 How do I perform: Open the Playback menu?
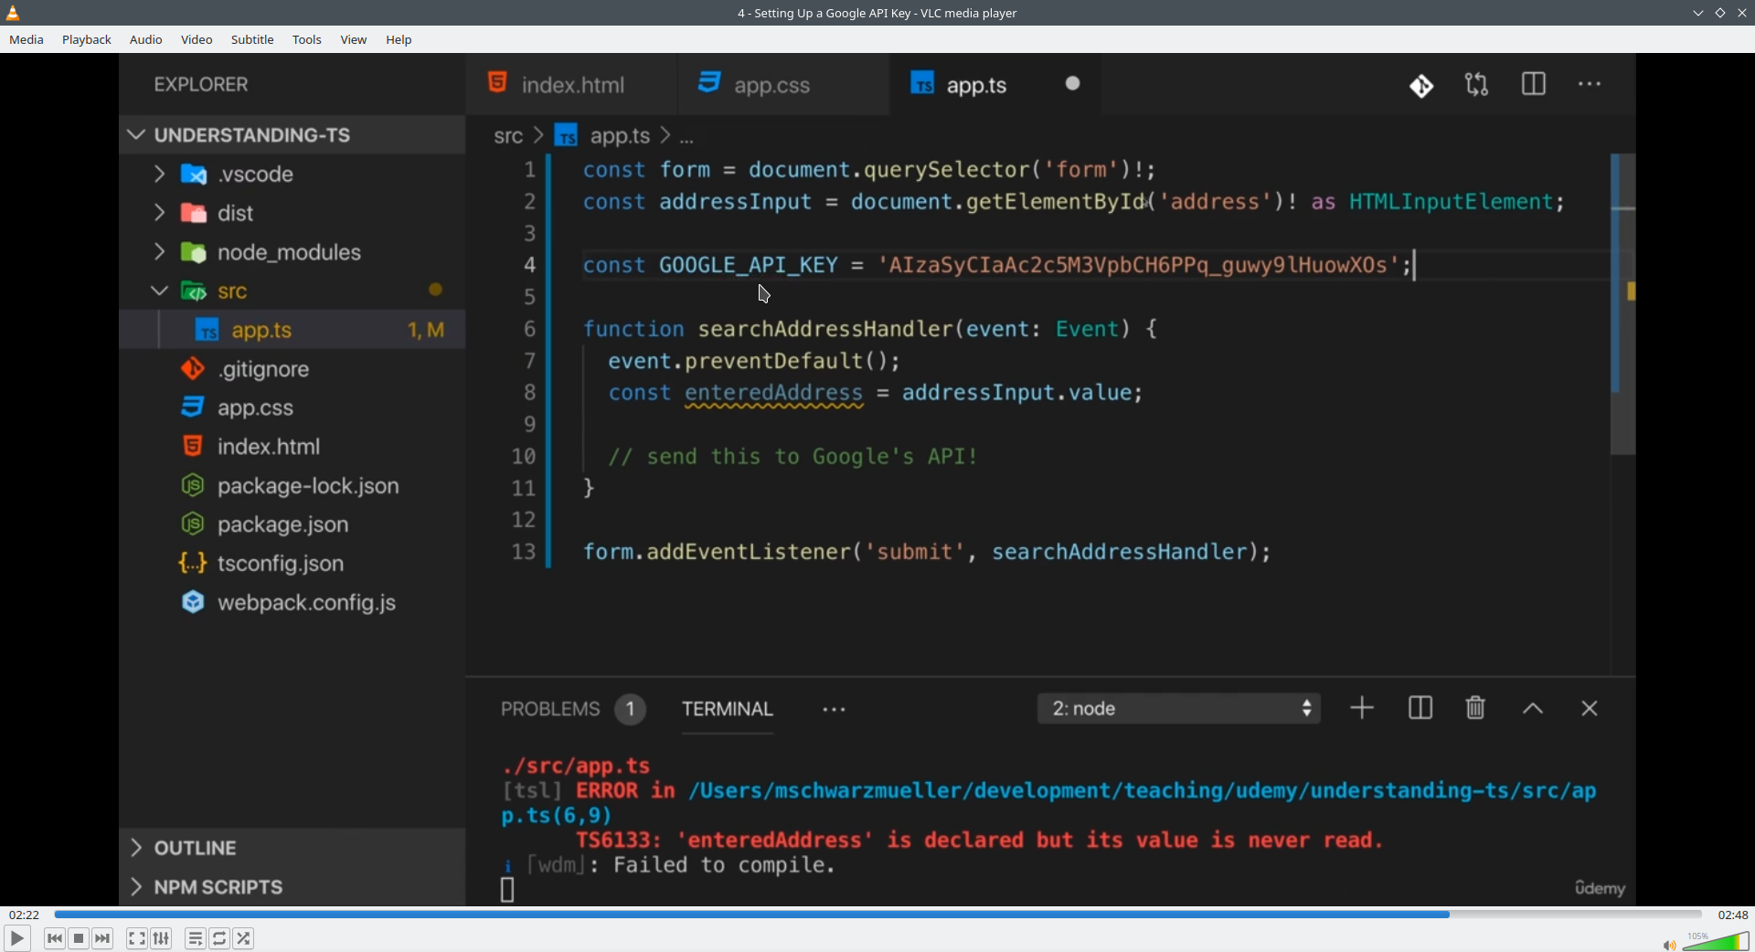click(87, 39)
